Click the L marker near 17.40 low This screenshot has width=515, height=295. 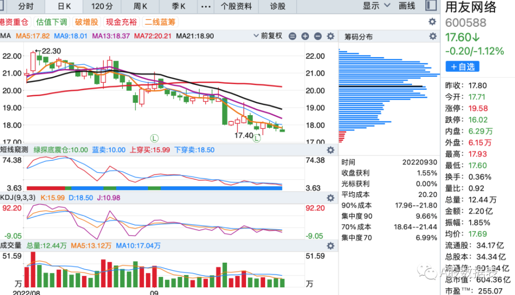click(256, 138)
